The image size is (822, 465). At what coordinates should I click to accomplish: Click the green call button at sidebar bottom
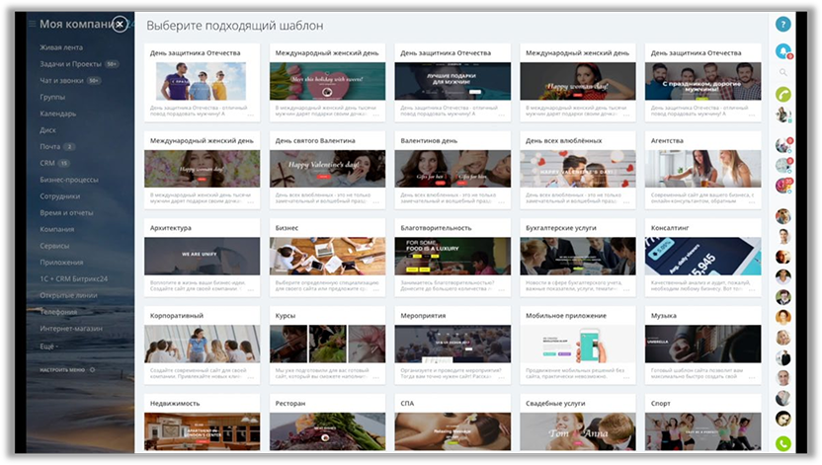click(782, 444)
